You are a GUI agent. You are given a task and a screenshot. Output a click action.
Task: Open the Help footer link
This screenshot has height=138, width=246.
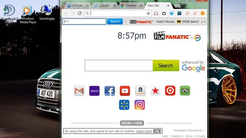pyautogui.click(x=165, y=136)
